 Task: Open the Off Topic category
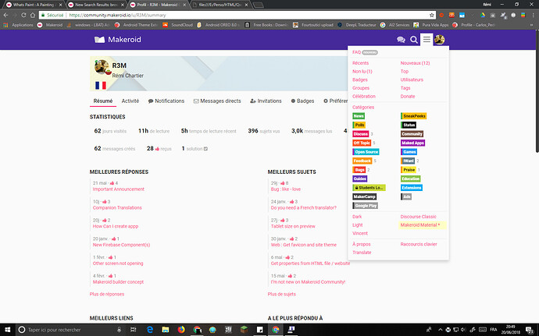[362, 143]
